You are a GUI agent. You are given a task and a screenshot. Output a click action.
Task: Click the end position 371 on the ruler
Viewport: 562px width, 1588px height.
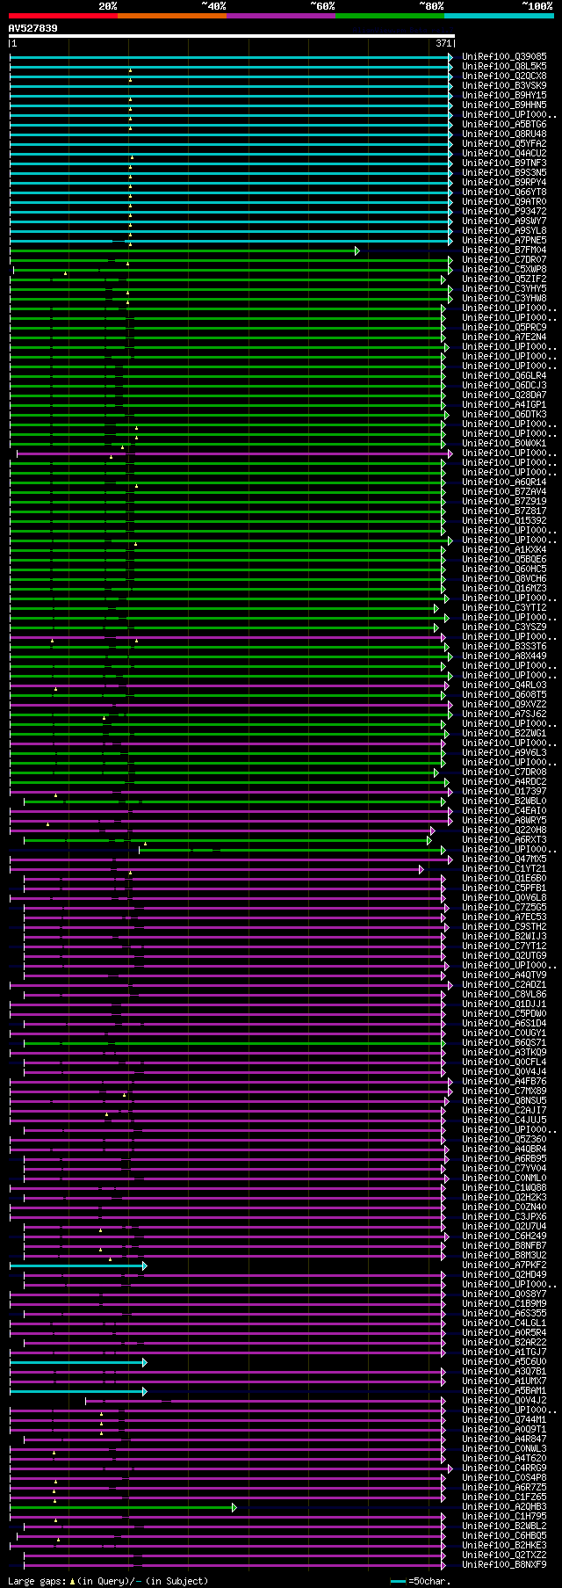click(x=443, y=43)
